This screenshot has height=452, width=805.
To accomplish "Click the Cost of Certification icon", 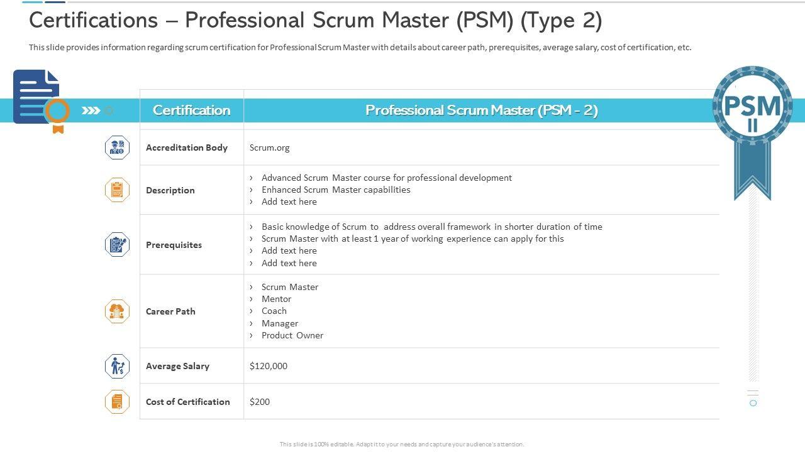I will [117, 402].
